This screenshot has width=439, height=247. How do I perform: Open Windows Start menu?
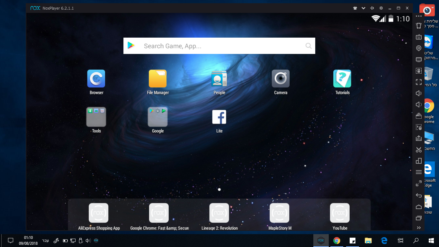(431, 240)
